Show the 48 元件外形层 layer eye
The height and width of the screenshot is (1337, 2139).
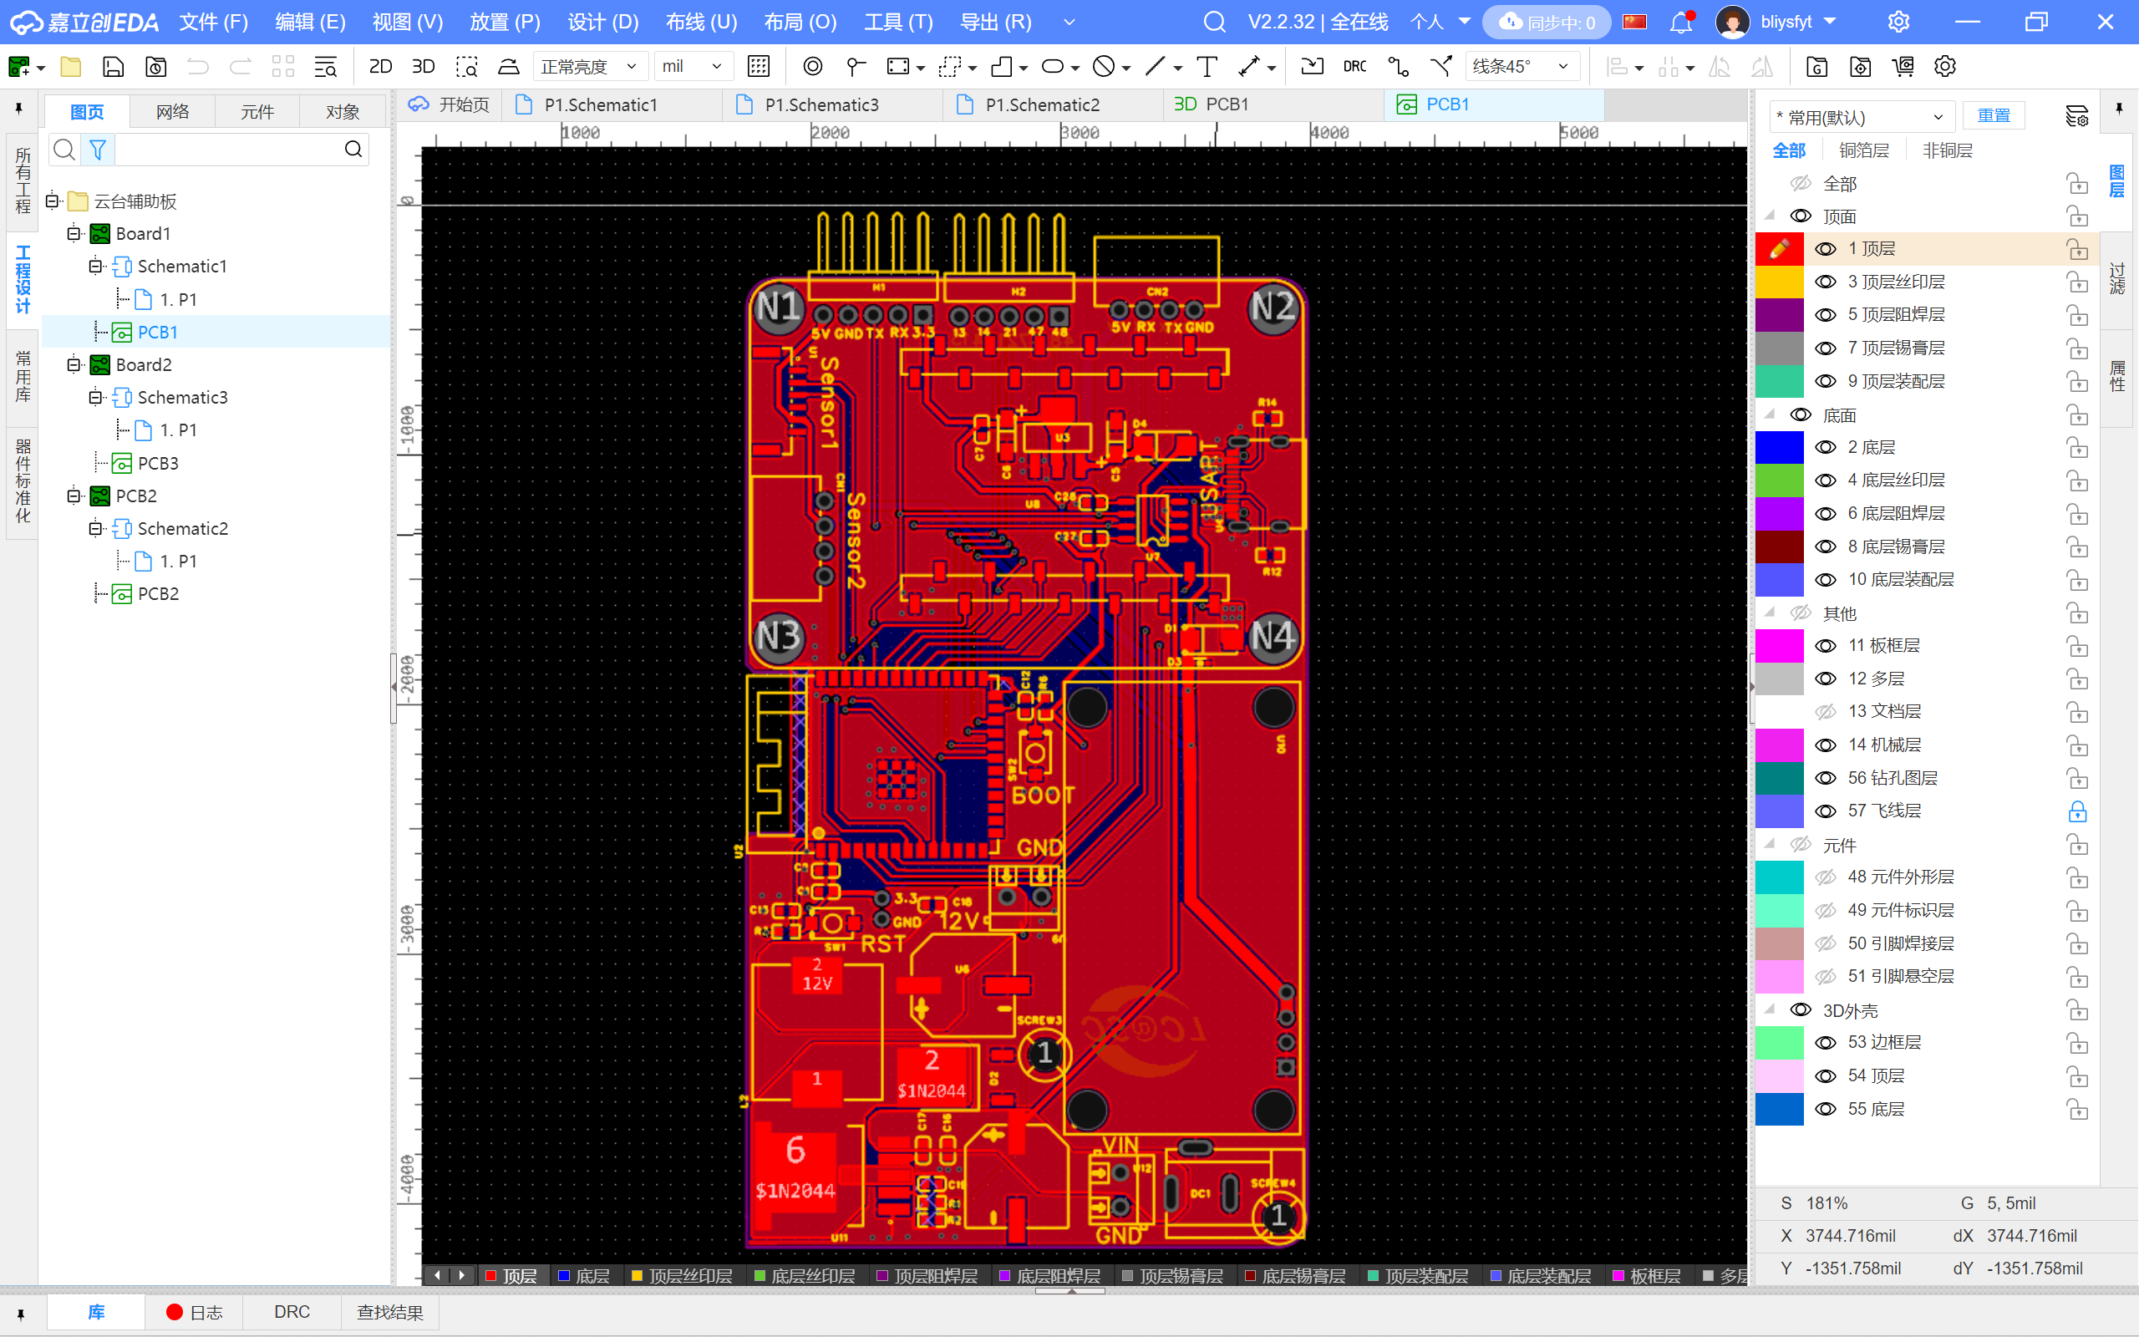coord(1825,877)
